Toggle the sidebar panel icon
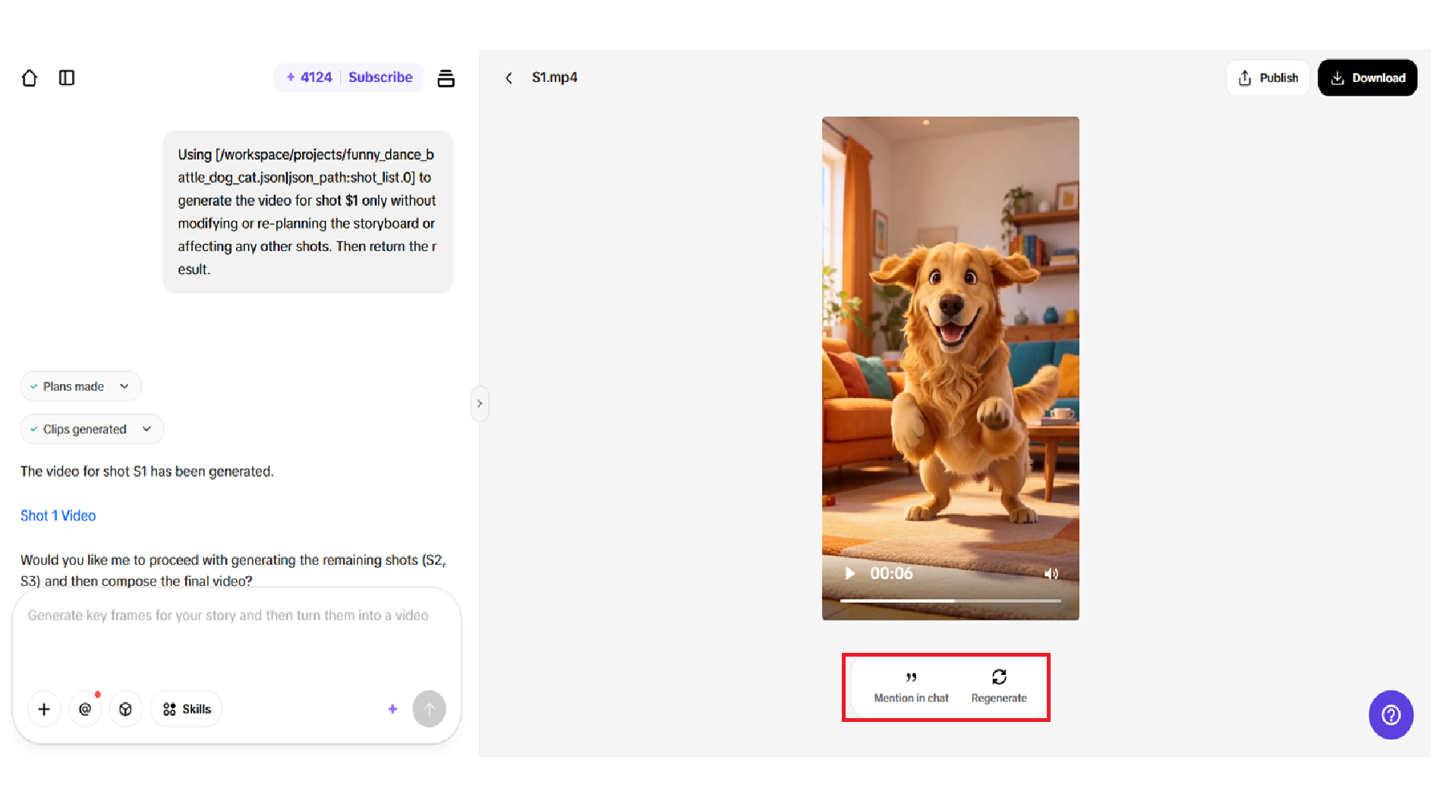The image size is (1440, 810). click(x=67, y=78)
